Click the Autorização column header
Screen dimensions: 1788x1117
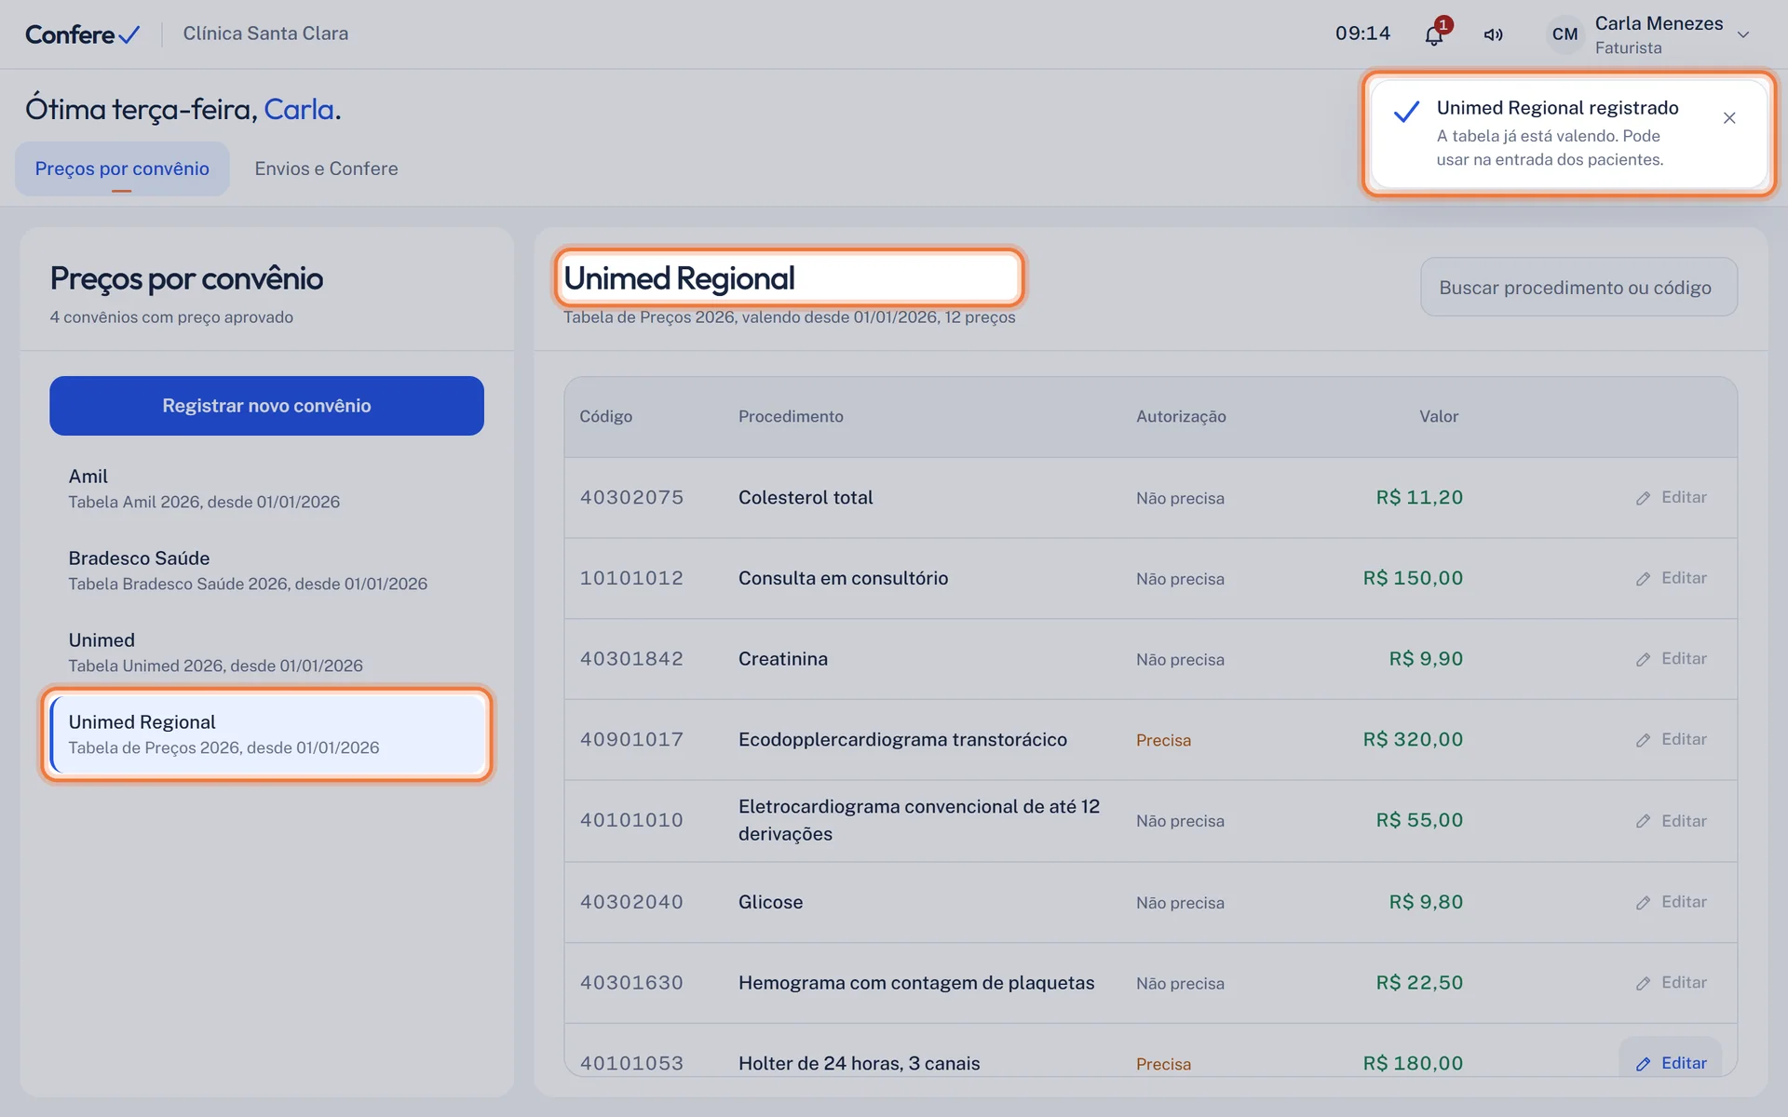coord(1181,416)
